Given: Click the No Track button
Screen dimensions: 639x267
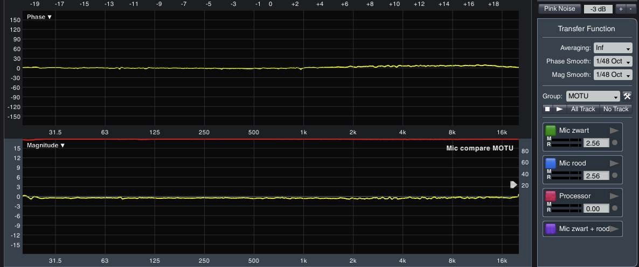Looking at the screenshot, I should click(x=616, y=109).
